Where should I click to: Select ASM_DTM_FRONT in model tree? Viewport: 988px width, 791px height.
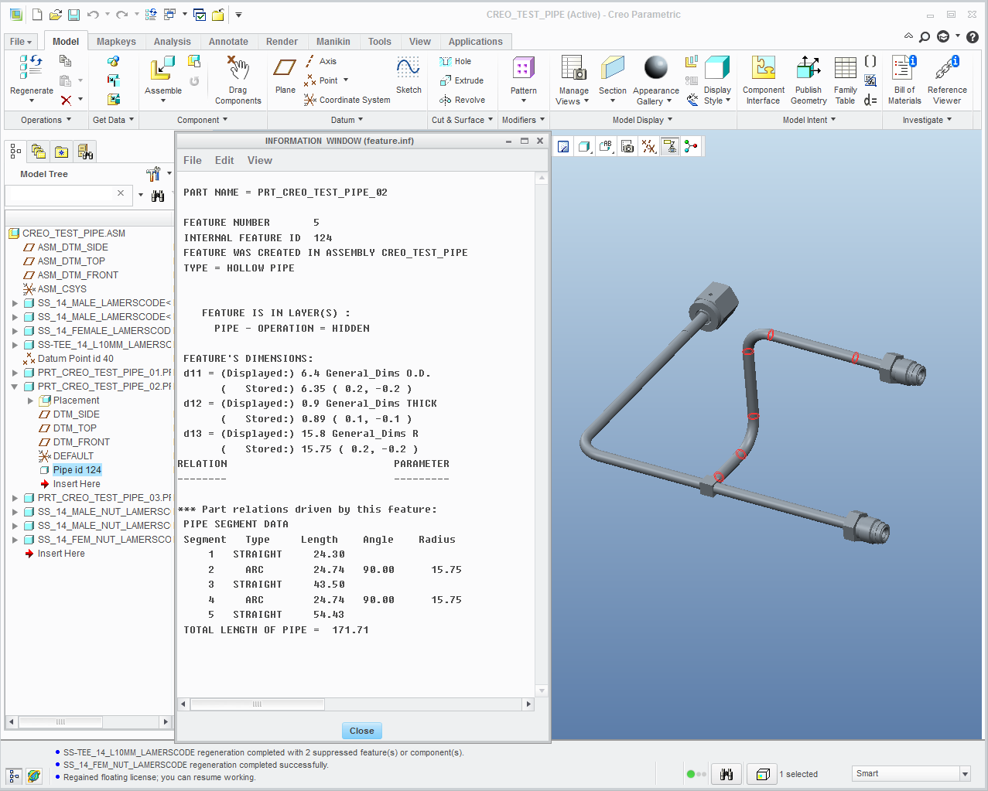click(78, 275)
